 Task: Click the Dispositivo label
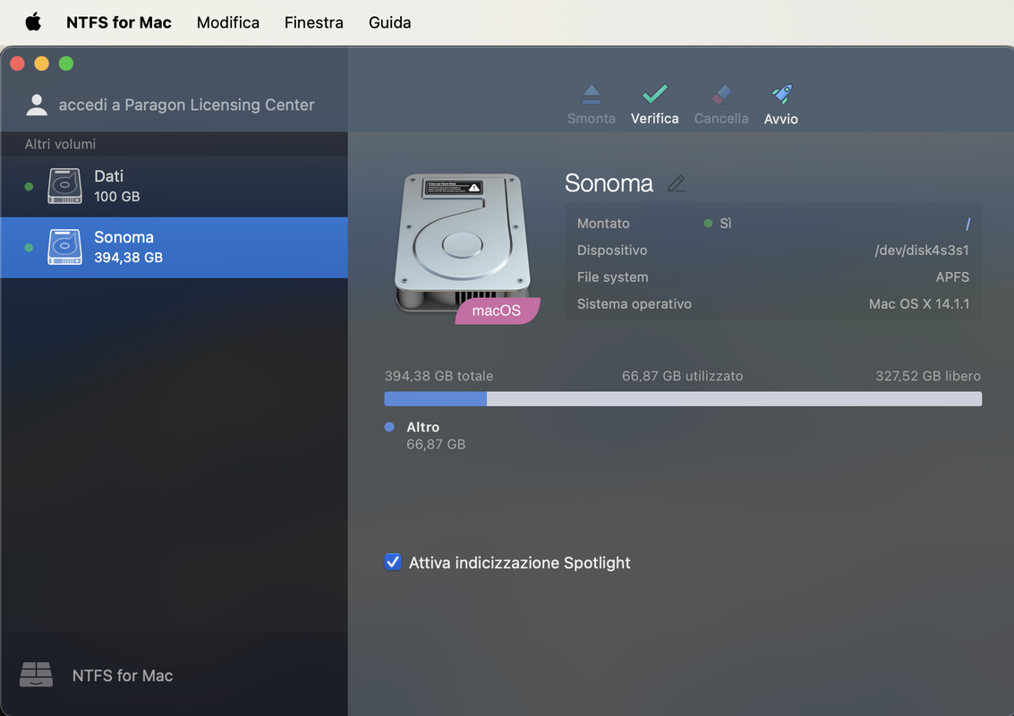point(612,251)
